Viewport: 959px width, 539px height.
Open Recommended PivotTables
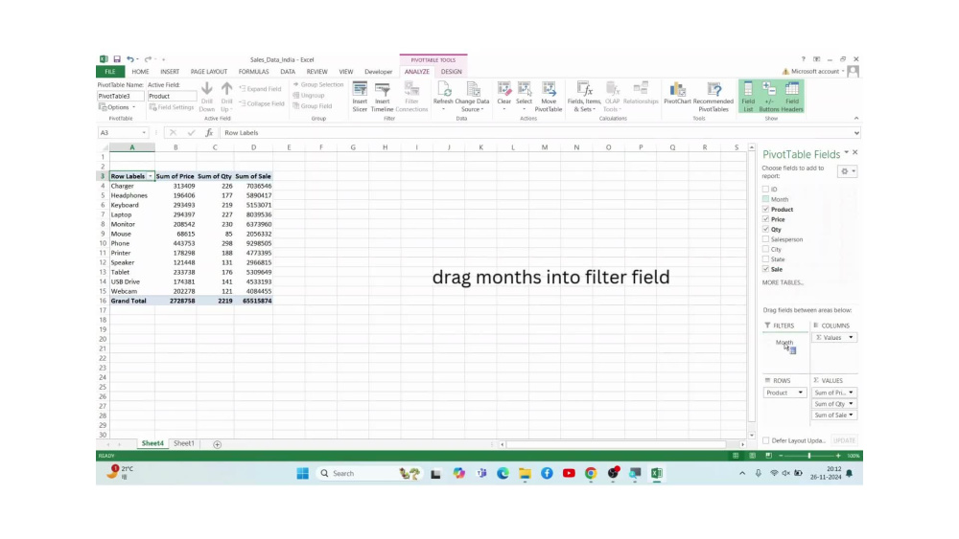713,97
